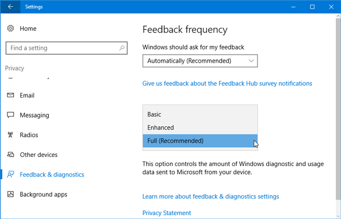Screen dimensions: 341x219
Task: Click the Background apps icon
Action: click(x=10, y=194)
